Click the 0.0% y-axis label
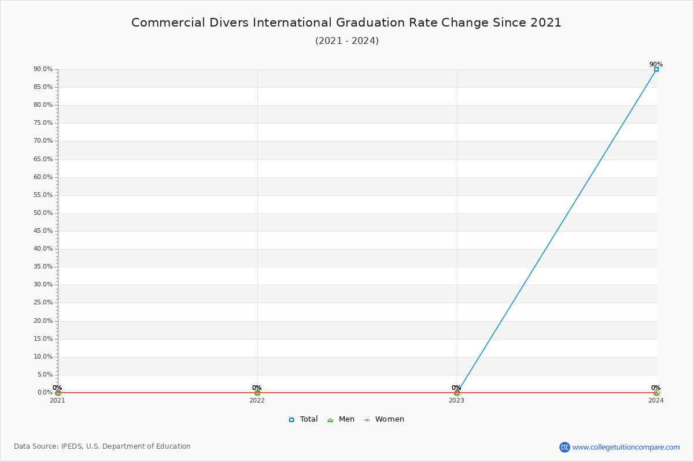Screen dimensions: 694x462 click(45, 393)
